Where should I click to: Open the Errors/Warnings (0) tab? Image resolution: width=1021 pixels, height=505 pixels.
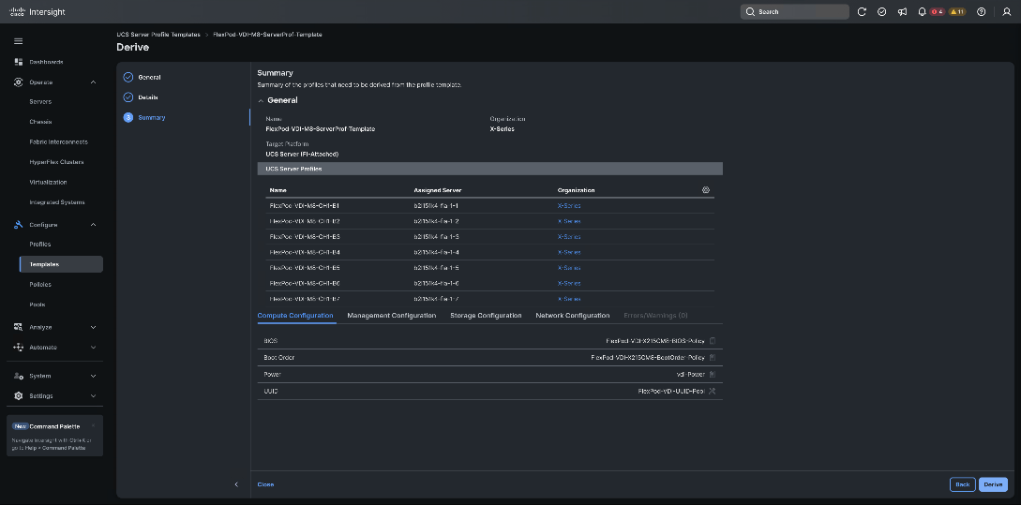click(x=655, y=315)
